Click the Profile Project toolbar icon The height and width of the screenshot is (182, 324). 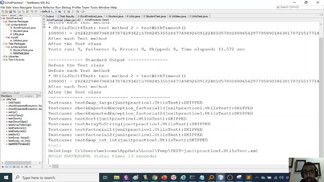(83, 12)
